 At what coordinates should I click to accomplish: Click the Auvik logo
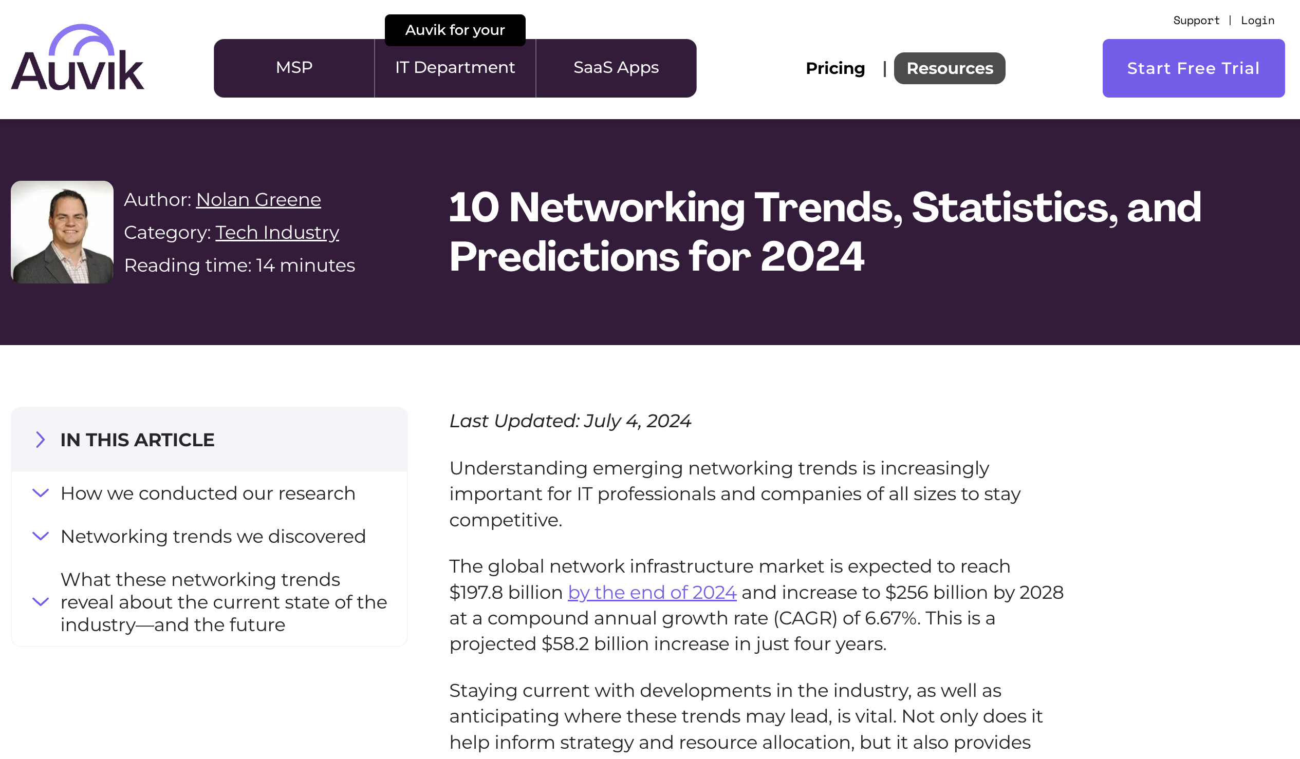point(78,58)
